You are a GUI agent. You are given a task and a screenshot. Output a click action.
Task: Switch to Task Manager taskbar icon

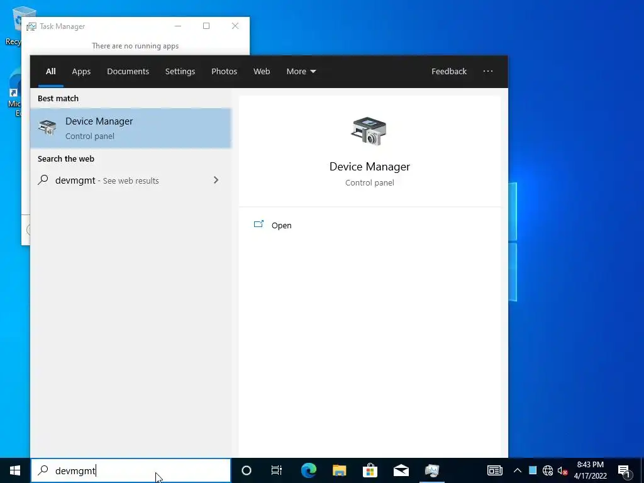click(x=432, y=470)
